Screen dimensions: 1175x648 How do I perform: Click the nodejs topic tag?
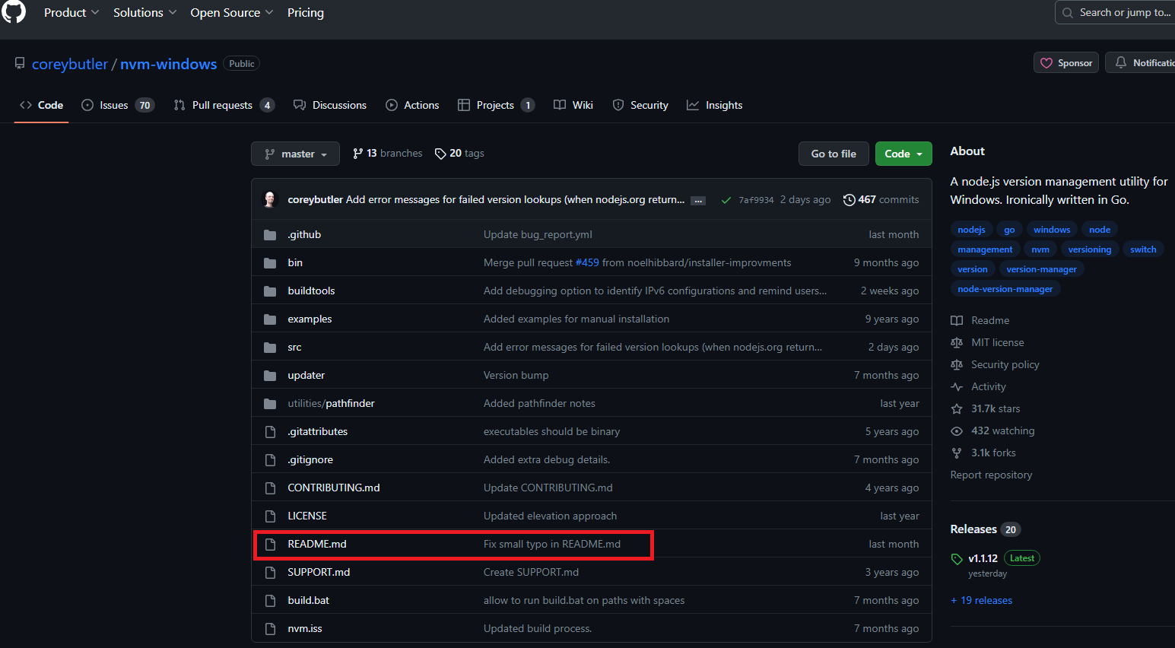pyautogui.click(x=971, y=230)
